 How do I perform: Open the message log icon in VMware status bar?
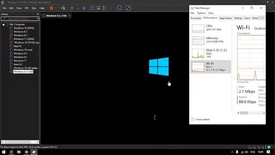[x=269, y=147]
